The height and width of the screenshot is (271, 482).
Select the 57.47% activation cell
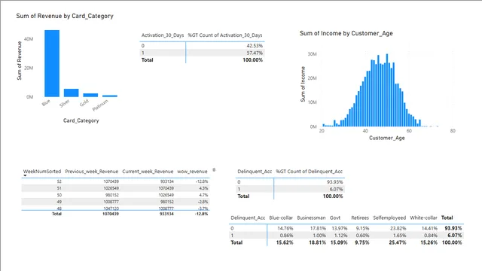pos(255,53)
